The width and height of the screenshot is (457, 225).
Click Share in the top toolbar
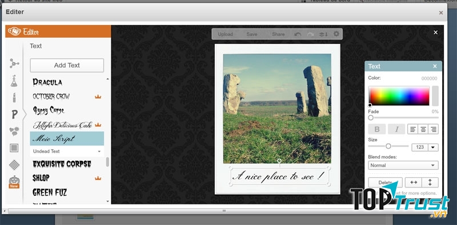click(278, 34)
